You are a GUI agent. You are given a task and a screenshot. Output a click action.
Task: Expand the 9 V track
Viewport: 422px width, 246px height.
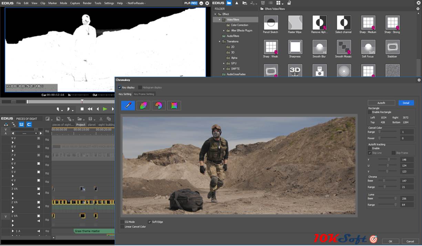[13, 142]
